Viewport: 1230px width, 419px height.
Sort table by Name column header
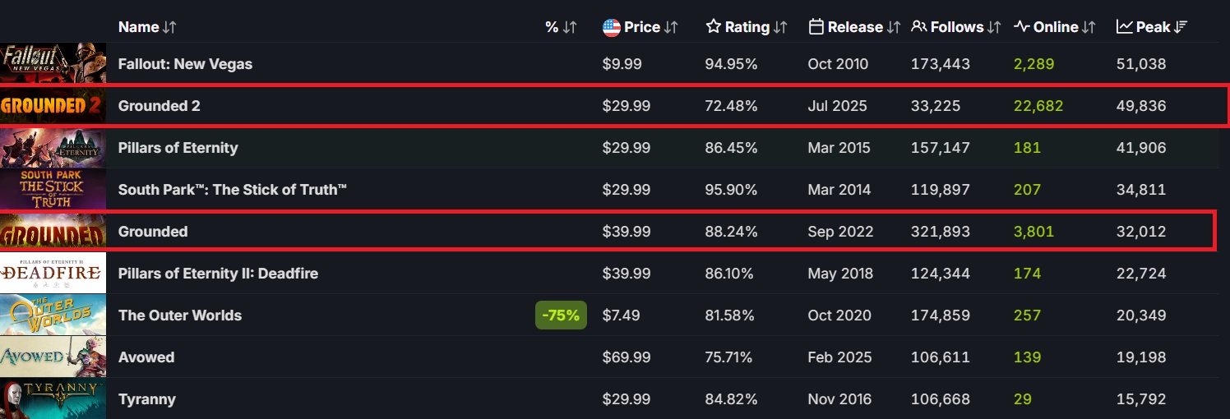[x=146, y=27]
